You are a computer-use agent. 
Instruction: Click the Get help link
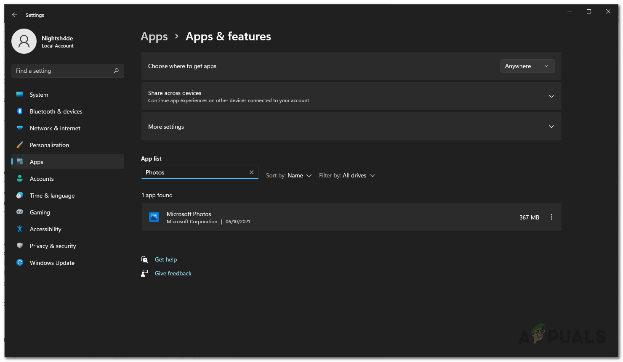point(166,259)
